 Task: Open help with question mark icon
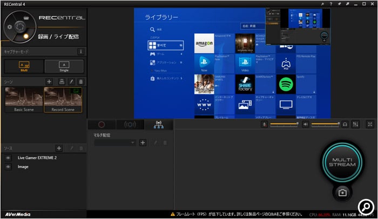click(x=330, y=4)
